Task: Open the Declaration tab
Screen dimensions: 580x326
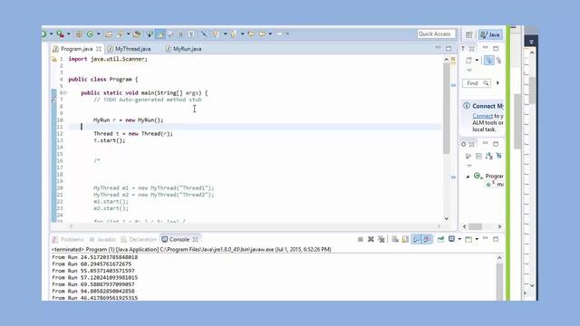Action: pos(139,239)
